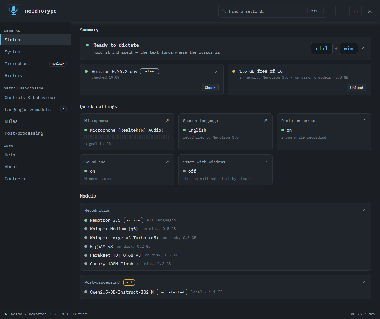The width and height of the screenshot is (380, 319).
Task: Click the HoldToType microphone logo
Action: click(x=14, y=11)
